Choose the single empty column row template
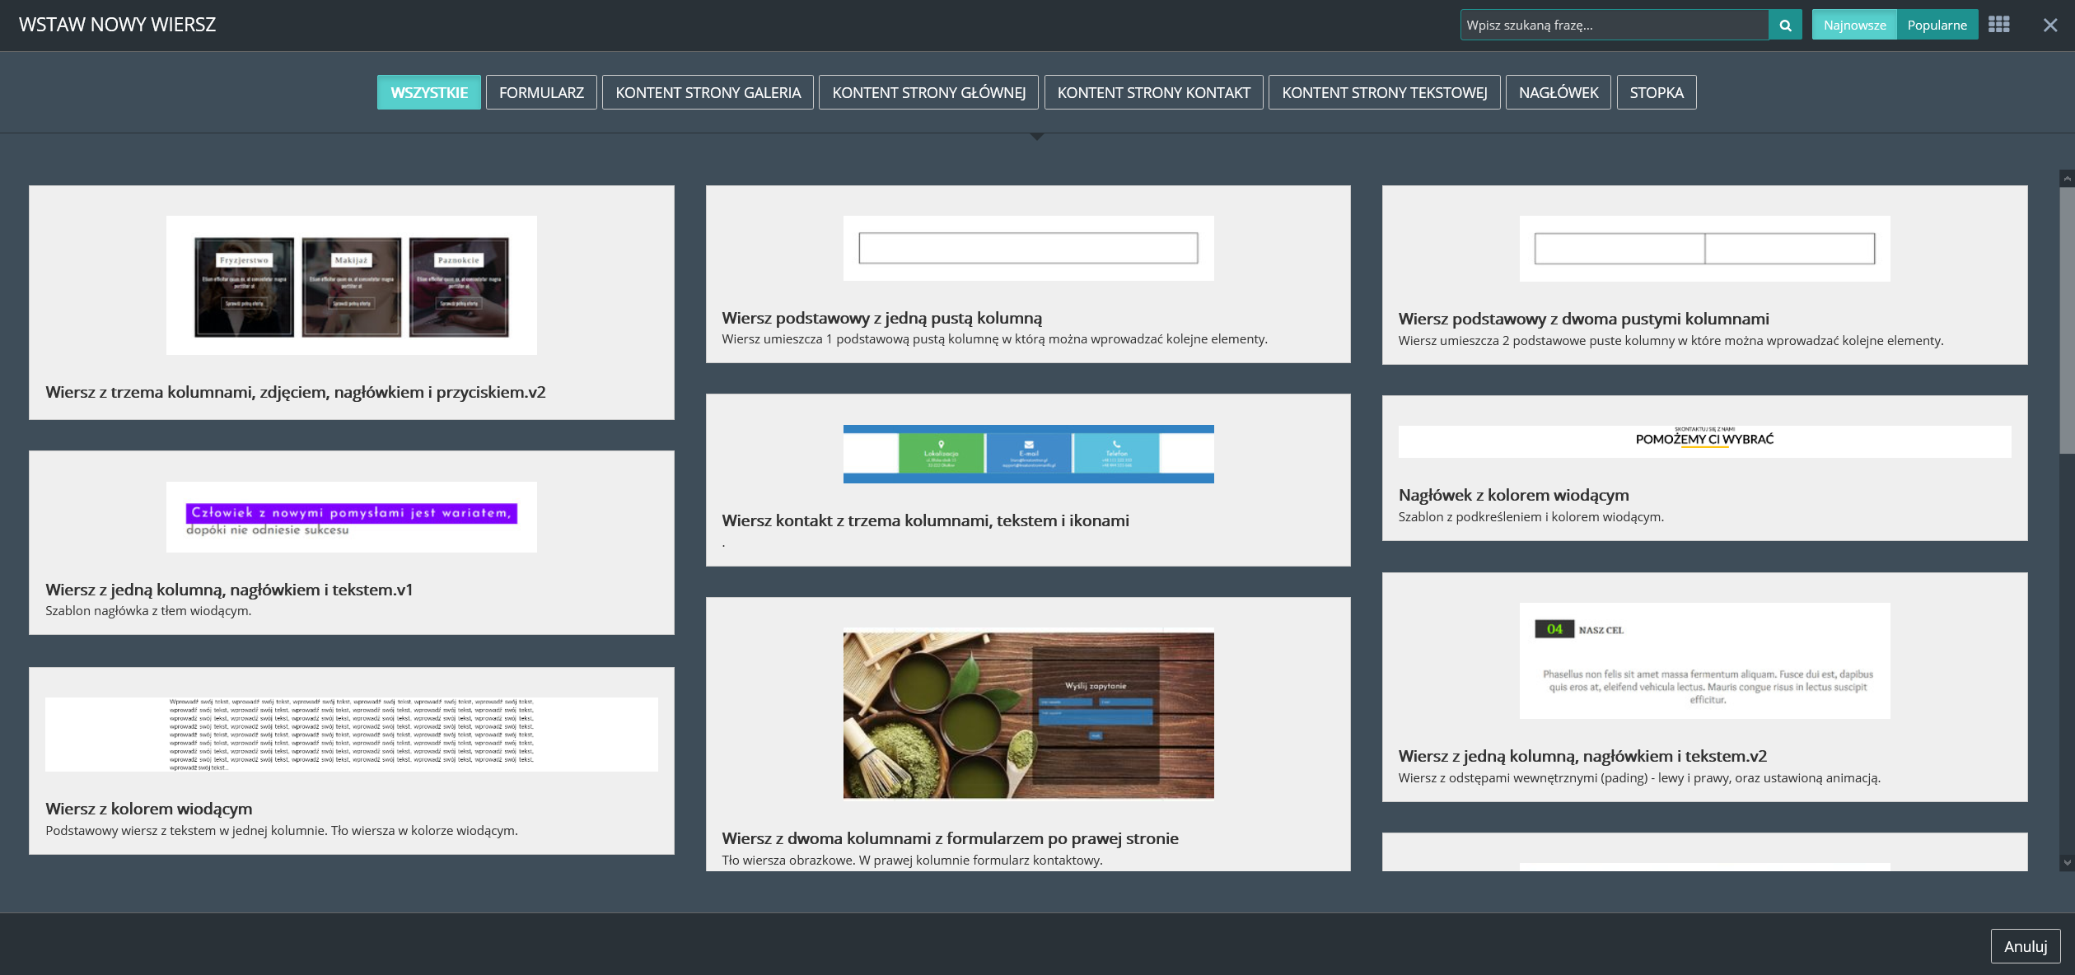This screenshot has width=2075, height=975. tap(1028, 249)
